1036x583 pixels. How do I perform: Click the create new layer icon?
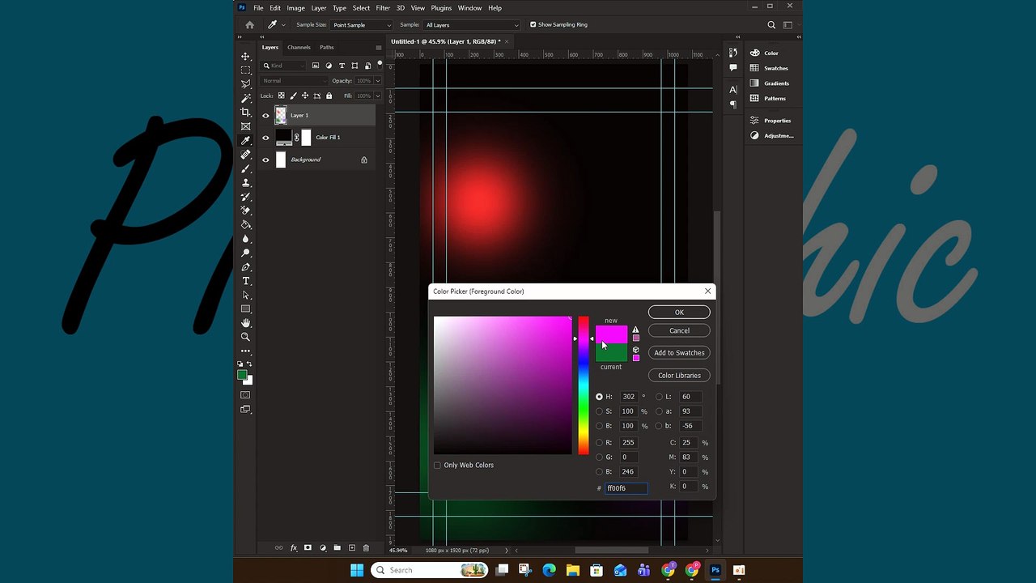pyautogui.click(x=351, y=548)
